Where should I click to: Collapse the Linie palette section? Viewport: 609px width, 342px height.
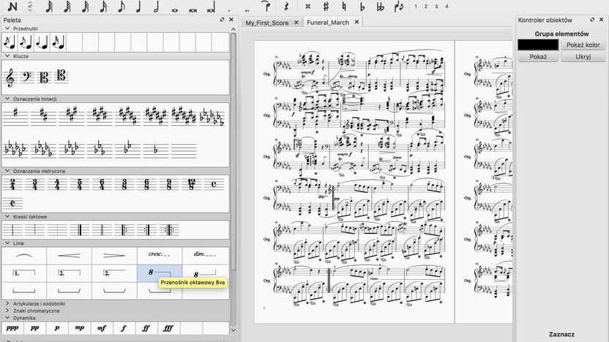(7, 243)
